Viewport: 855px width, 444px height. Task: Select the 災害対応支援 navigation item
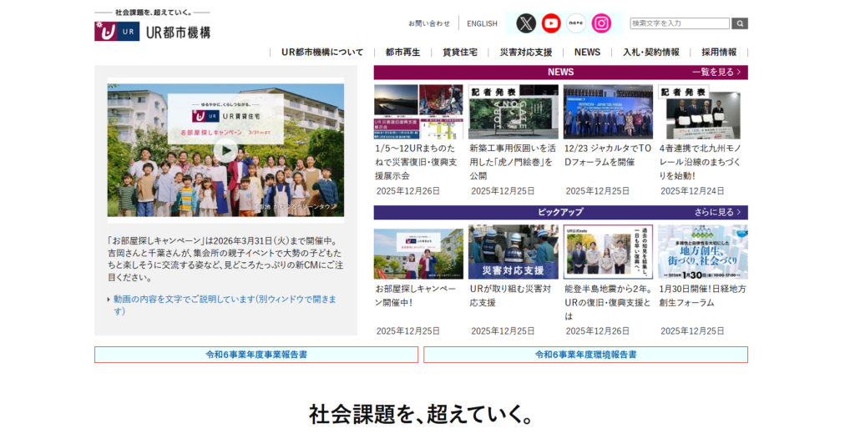click(x=526, y=52)
